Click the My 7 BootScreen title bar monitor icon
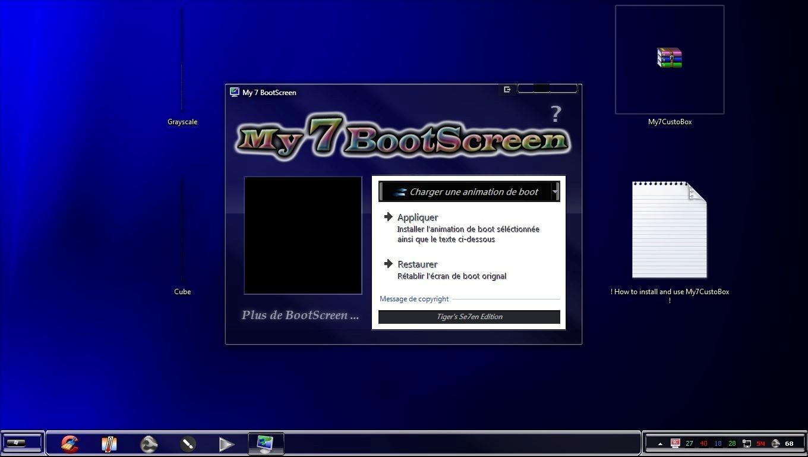The height and width of the screenshot is (457, 808). click(x=235, y=92)
